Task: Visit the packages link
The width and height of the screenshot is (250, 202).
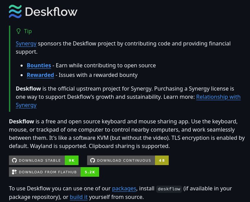Action: [x=124, y=188]
